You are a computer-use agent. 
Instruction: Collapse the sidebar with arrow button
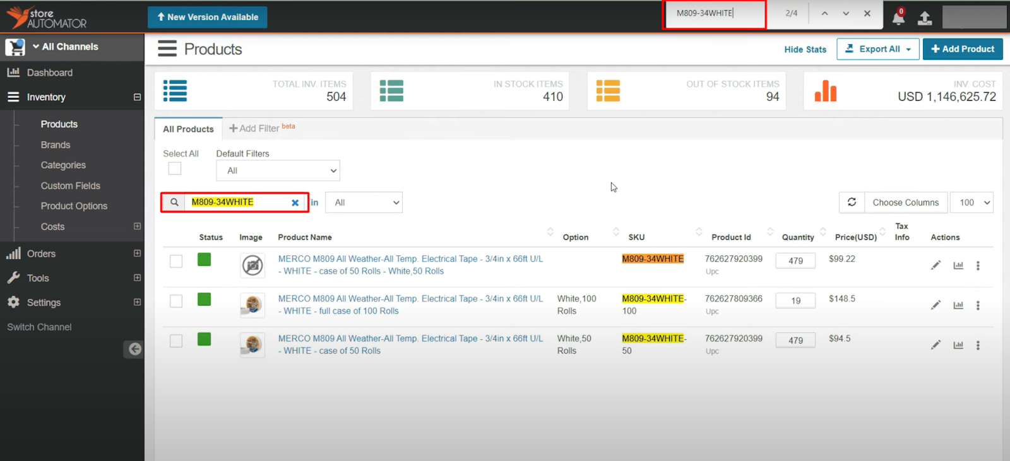coord(134,349)
